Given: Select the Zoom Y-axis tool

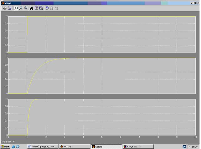Looking at the screenshot, I should [x=25, y=8].
